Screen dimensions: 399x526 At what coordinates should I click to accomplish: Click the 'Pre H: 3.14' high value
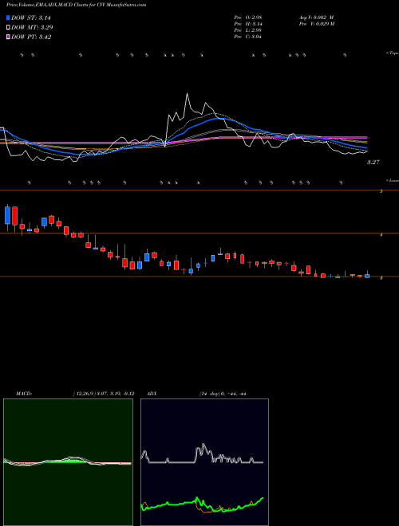[x=248, y=23]
